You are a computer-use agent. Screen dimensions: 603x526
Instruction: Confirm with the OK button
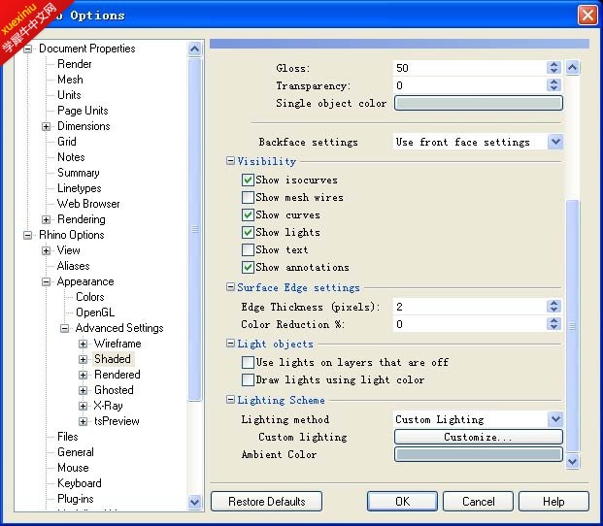[x=402, y=502]
